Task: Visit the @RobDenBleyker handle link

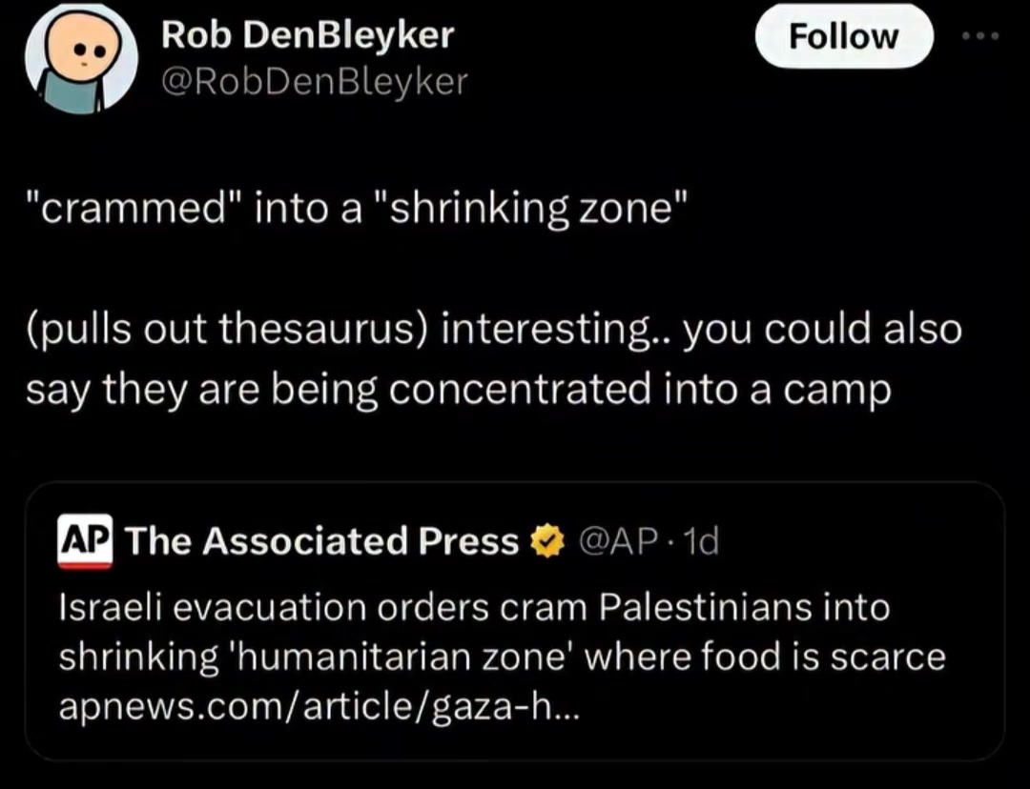Action: click(314, 83)
